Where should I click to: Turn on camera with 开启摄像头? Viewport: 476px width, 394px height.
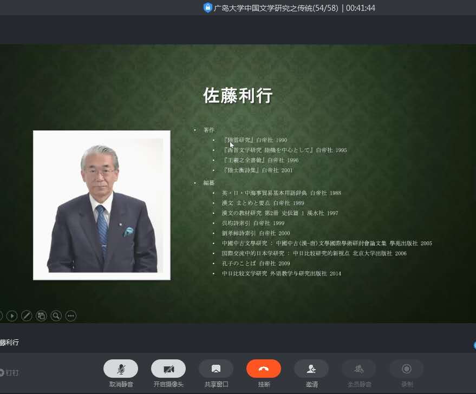click(168, 369)
